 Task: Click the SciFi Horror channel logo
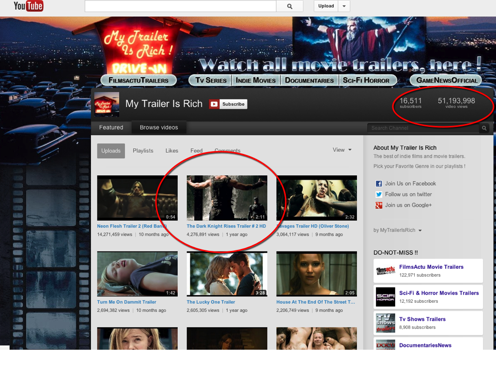[x=385, y=297]
